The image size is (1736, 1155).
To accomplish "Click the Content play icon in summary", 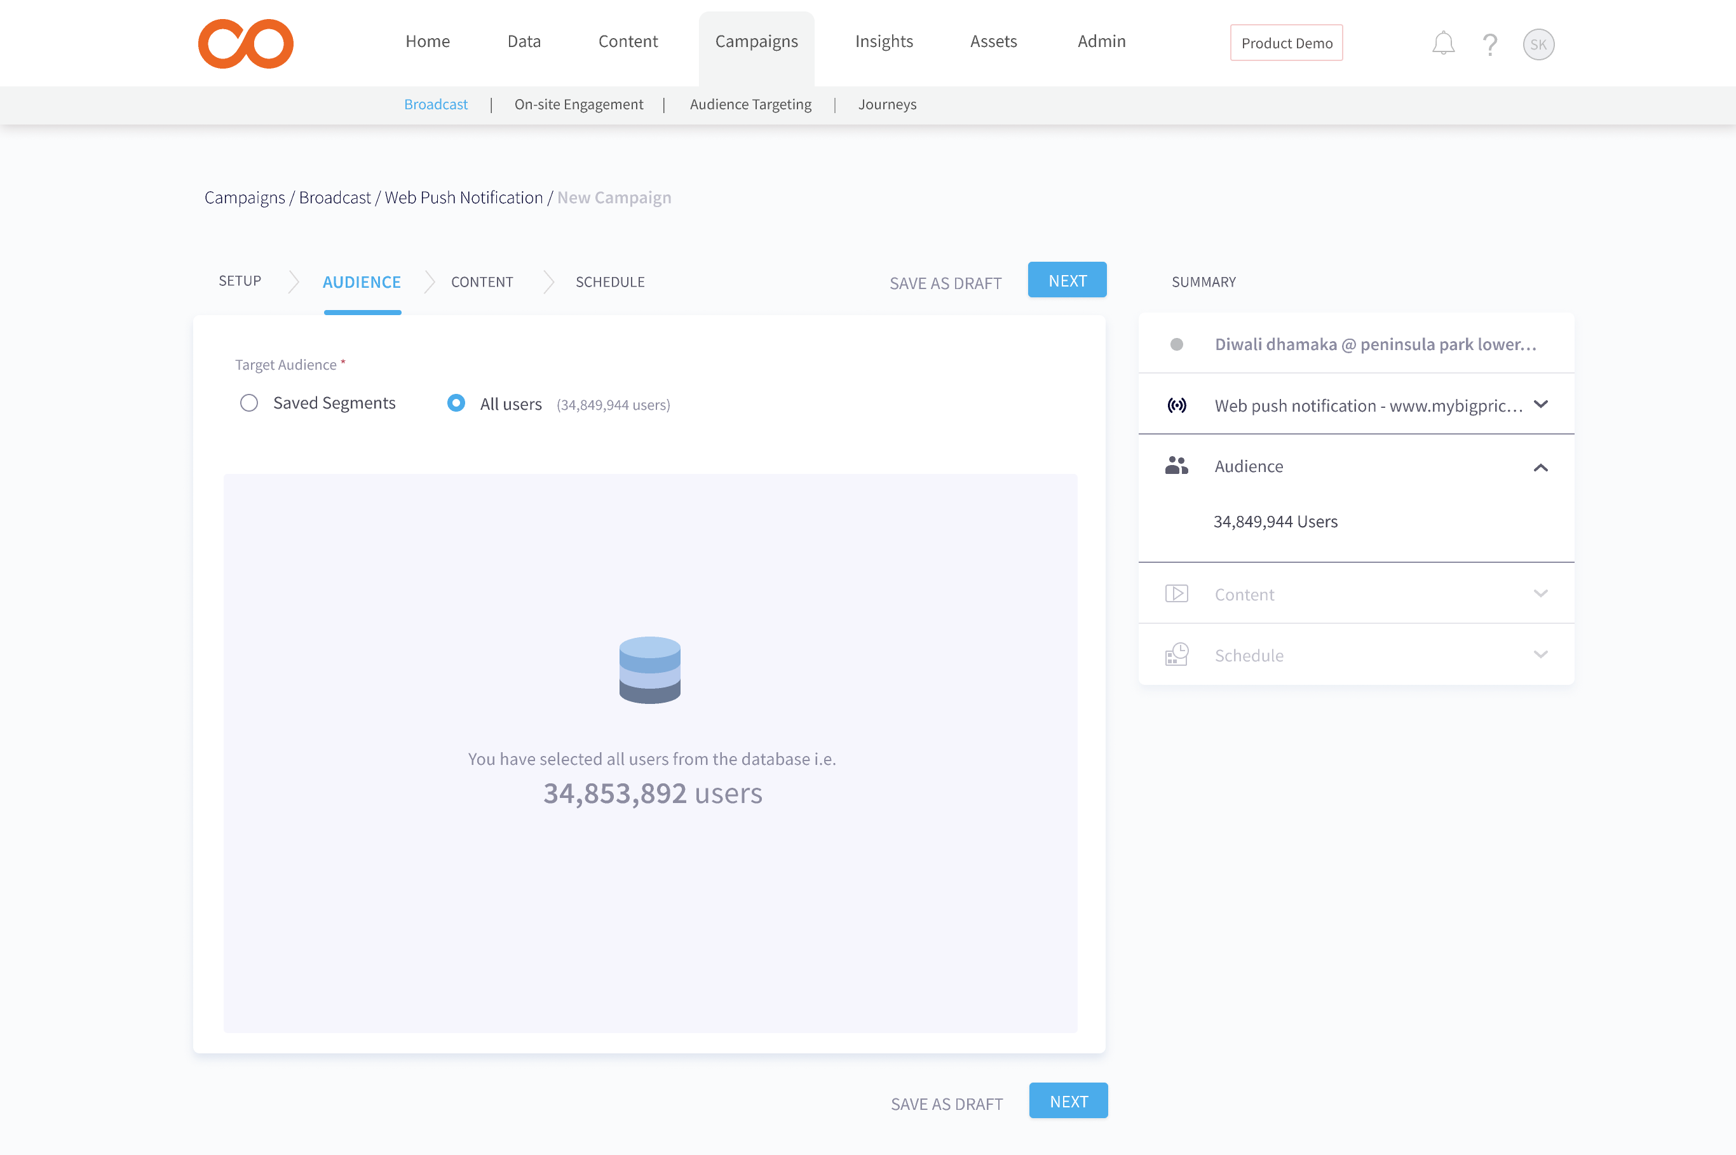I will point(1176,594).
